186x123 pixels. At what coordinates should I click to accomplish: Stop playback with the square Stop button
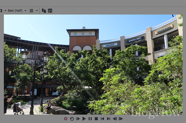point(96,119)
